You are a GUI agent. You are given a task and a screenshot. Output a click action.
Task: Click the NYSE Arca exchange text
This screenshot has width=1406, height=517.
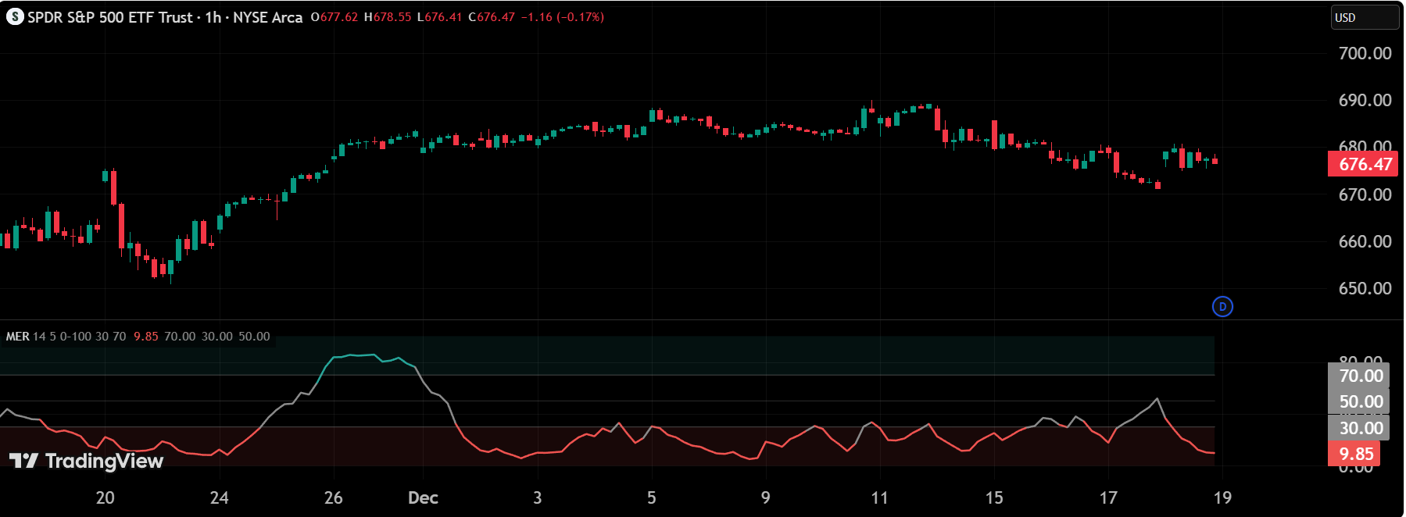tap(267, 17)
